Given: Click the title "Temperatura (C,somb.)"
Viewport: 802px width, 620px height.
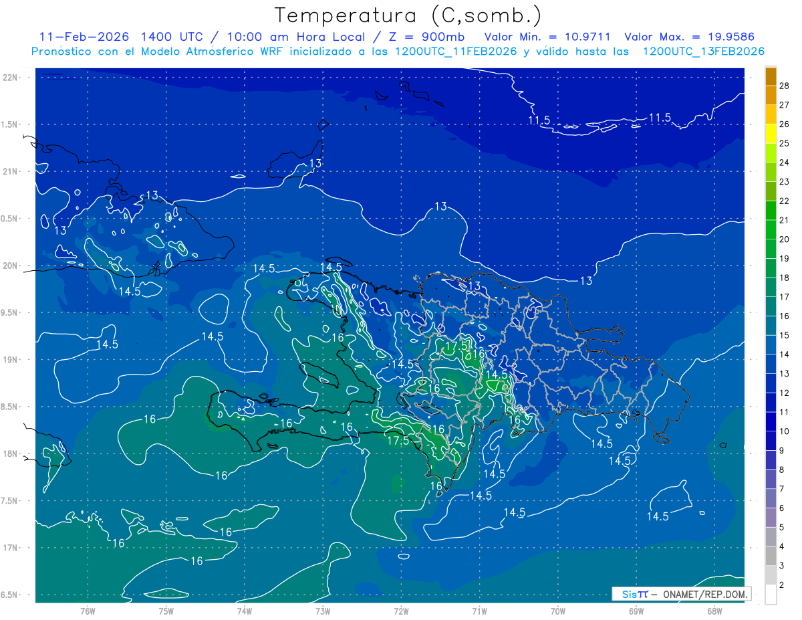Looking at the screenshot, I should click(408, 15).
